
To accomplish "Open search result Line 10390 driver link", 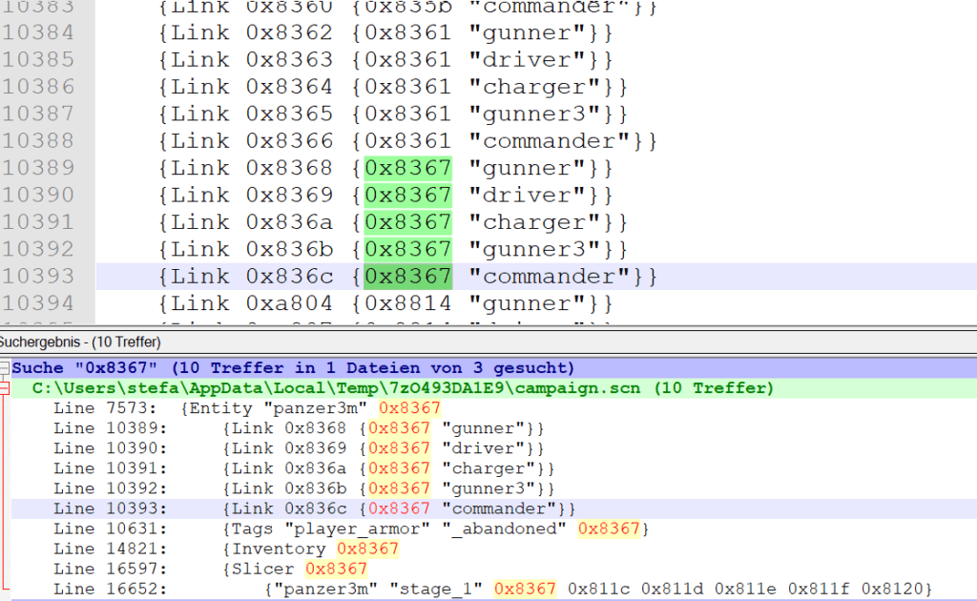I will pos(299,448).
